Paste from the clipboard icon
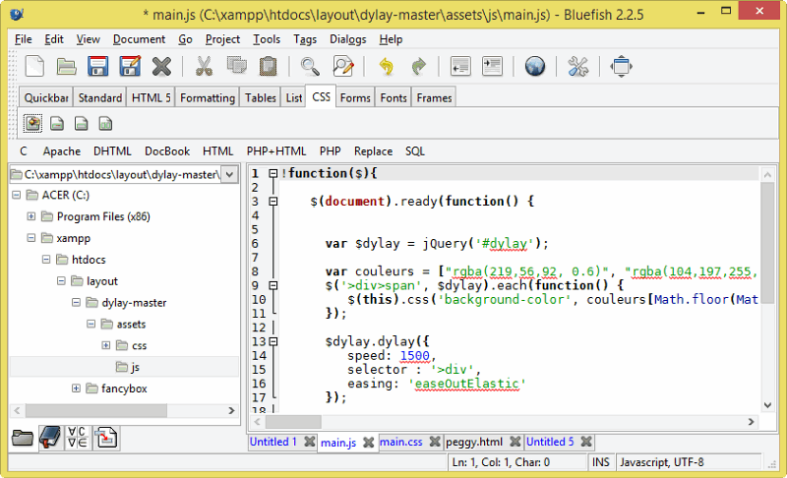 pyautogui.click(x=268, y=66)
